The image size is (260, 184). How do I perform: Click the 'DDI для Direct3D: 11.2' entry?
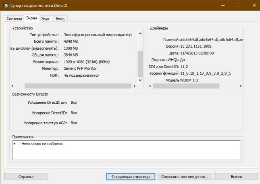tap(168, 67)
